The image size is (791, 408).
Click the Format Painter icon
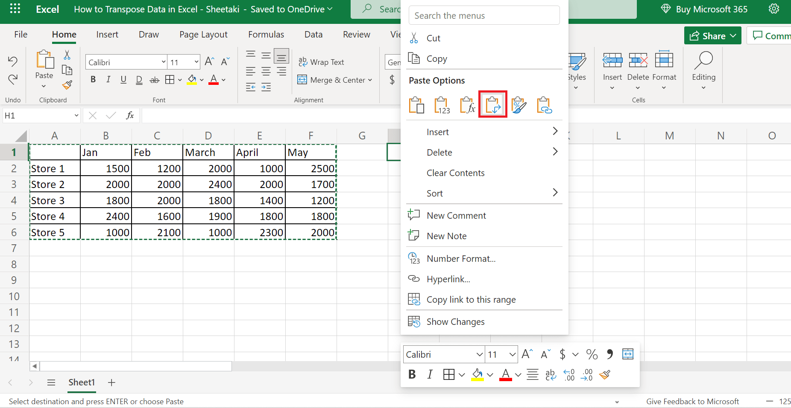point(67,85)
